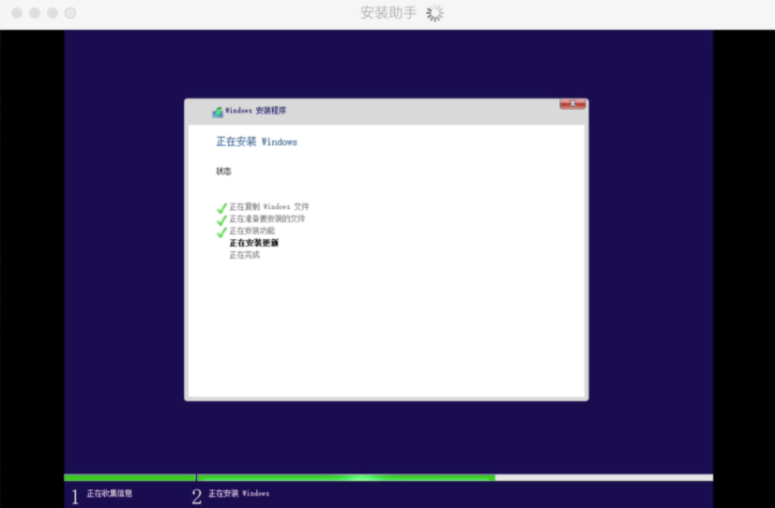
Task: Click the 正在收集信息 step label
Action: [x=109, y=493]
